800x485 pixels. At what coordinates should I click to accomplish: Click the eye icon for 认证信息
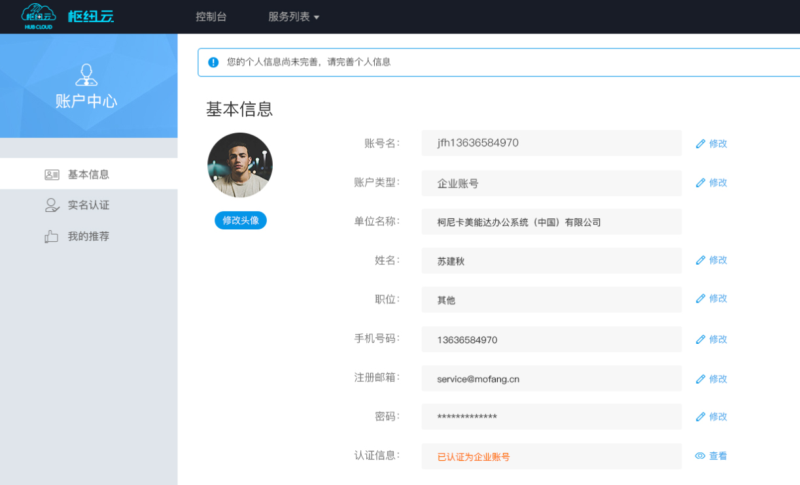click(x=700, y=456)
